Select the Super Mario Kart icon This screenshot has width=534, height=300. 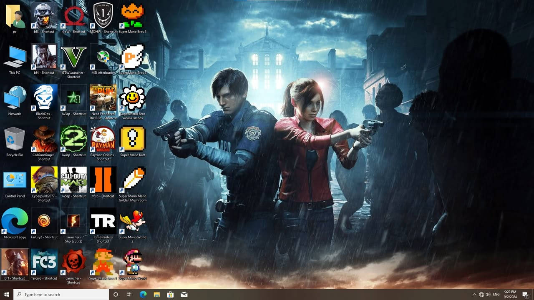(133, 139)
